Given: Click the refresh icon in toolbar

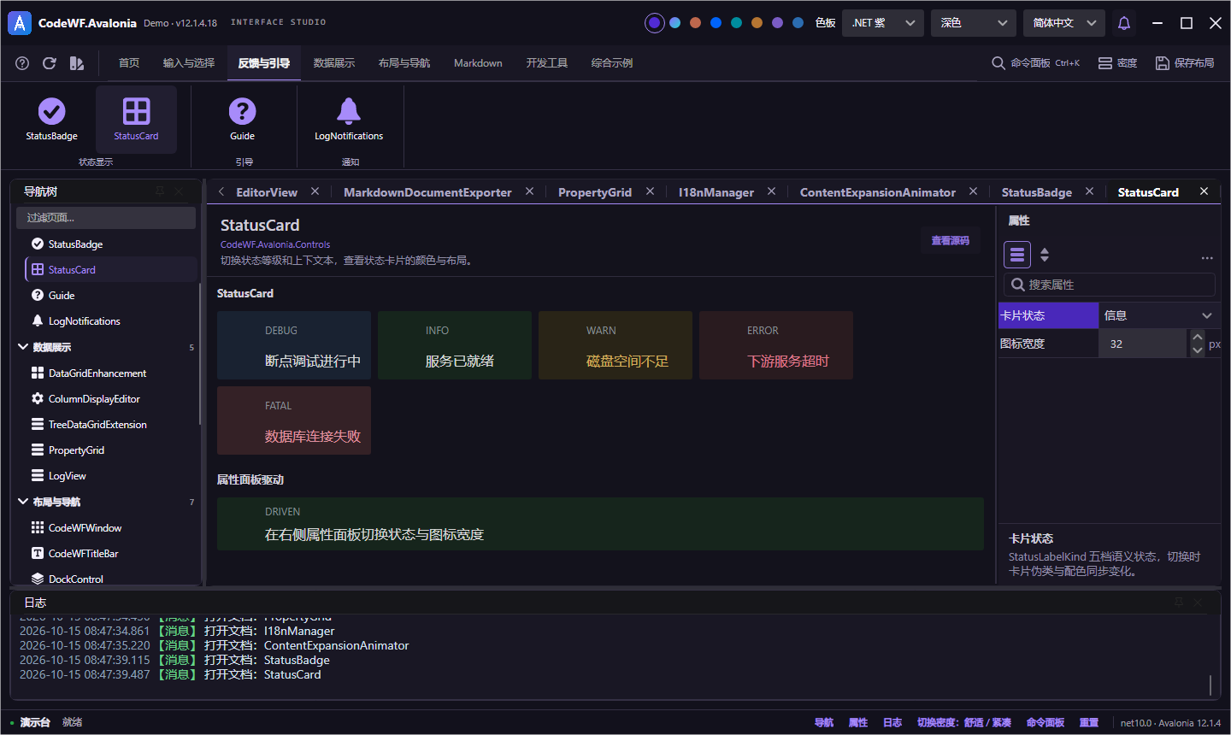Looking at the screenshot, I should pyautogui.click(x=50, y=63).
